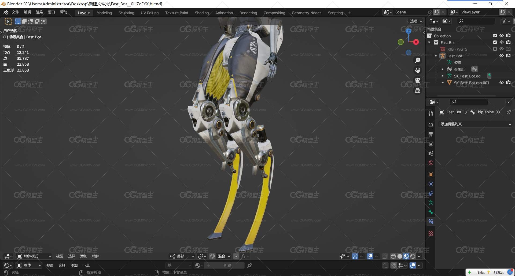The width and height of the screenshot is (515, 276).
Task: Pin the properties editor context
Action: point(509,112)
